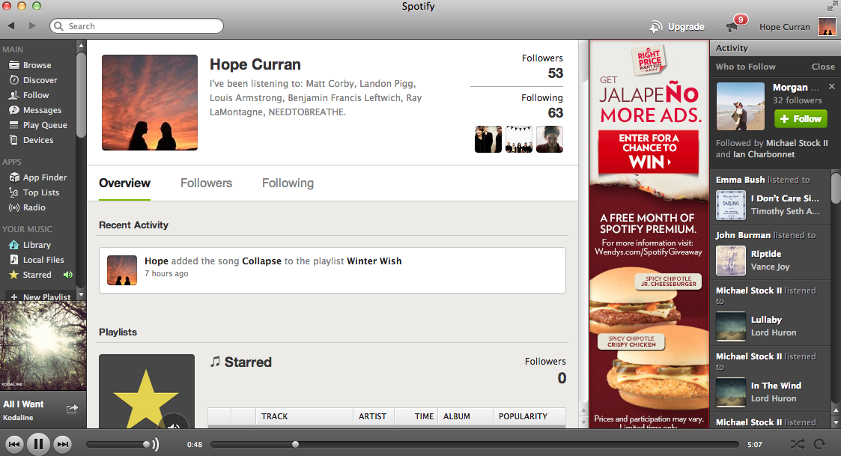
Task: Click the Riptide track in Activity
Action: click(766, 254)
